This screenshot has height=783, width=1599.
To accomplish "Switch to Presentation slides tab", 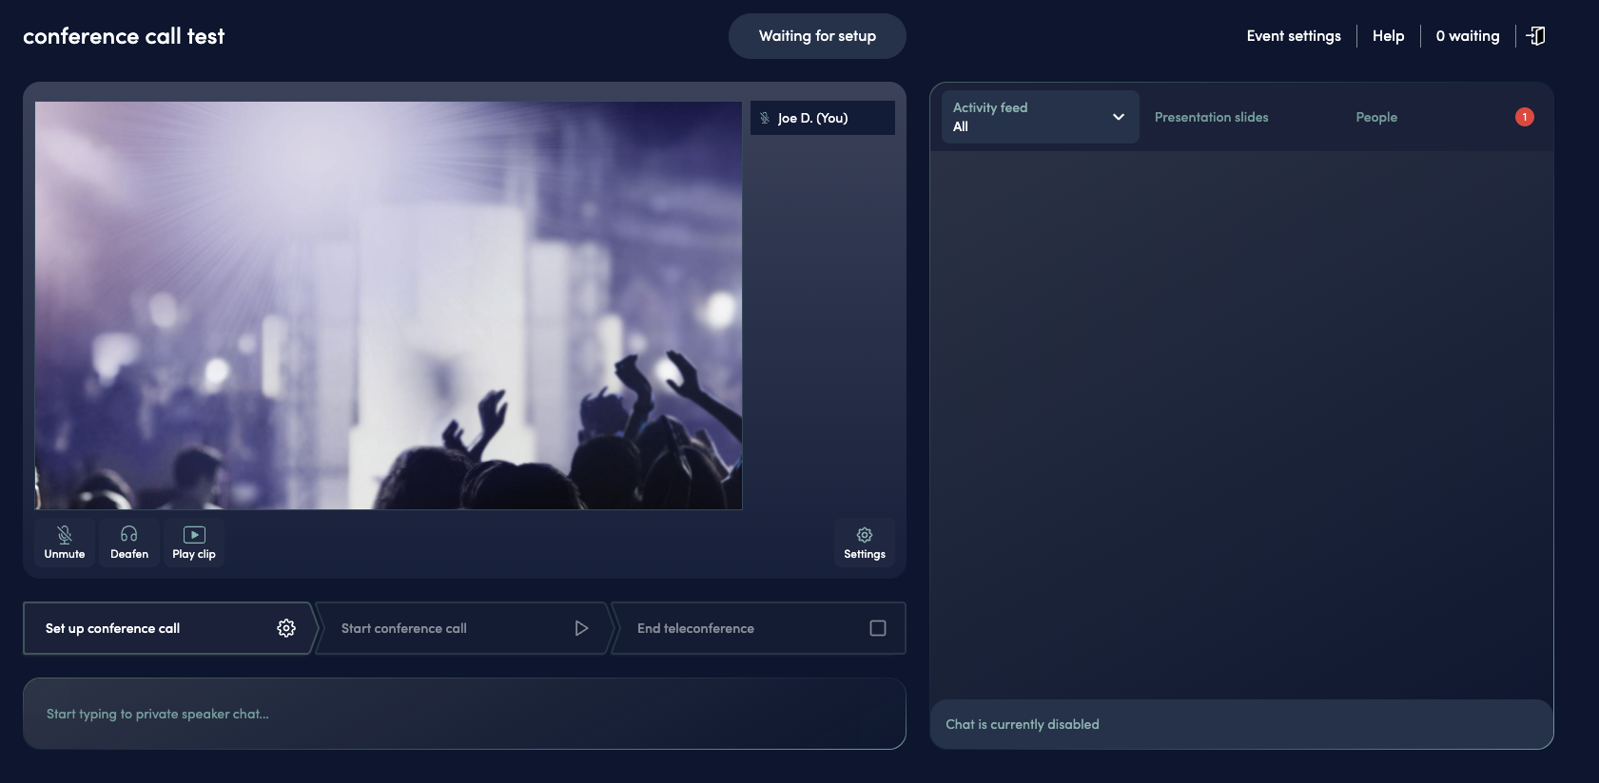I will click(x=1211, y=117).
